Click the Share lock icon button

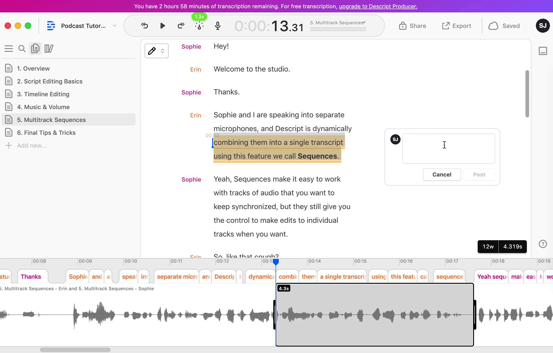[x=412, y=26]
